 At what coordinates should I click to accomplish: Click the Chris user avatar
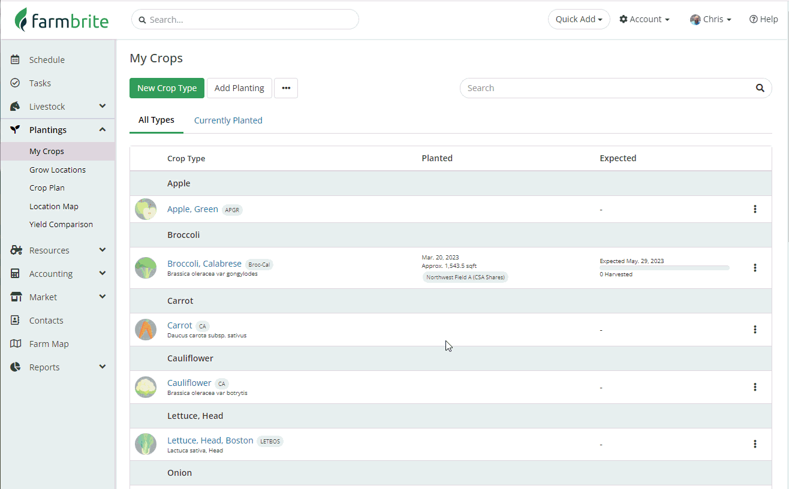click(x=695, y=19)
